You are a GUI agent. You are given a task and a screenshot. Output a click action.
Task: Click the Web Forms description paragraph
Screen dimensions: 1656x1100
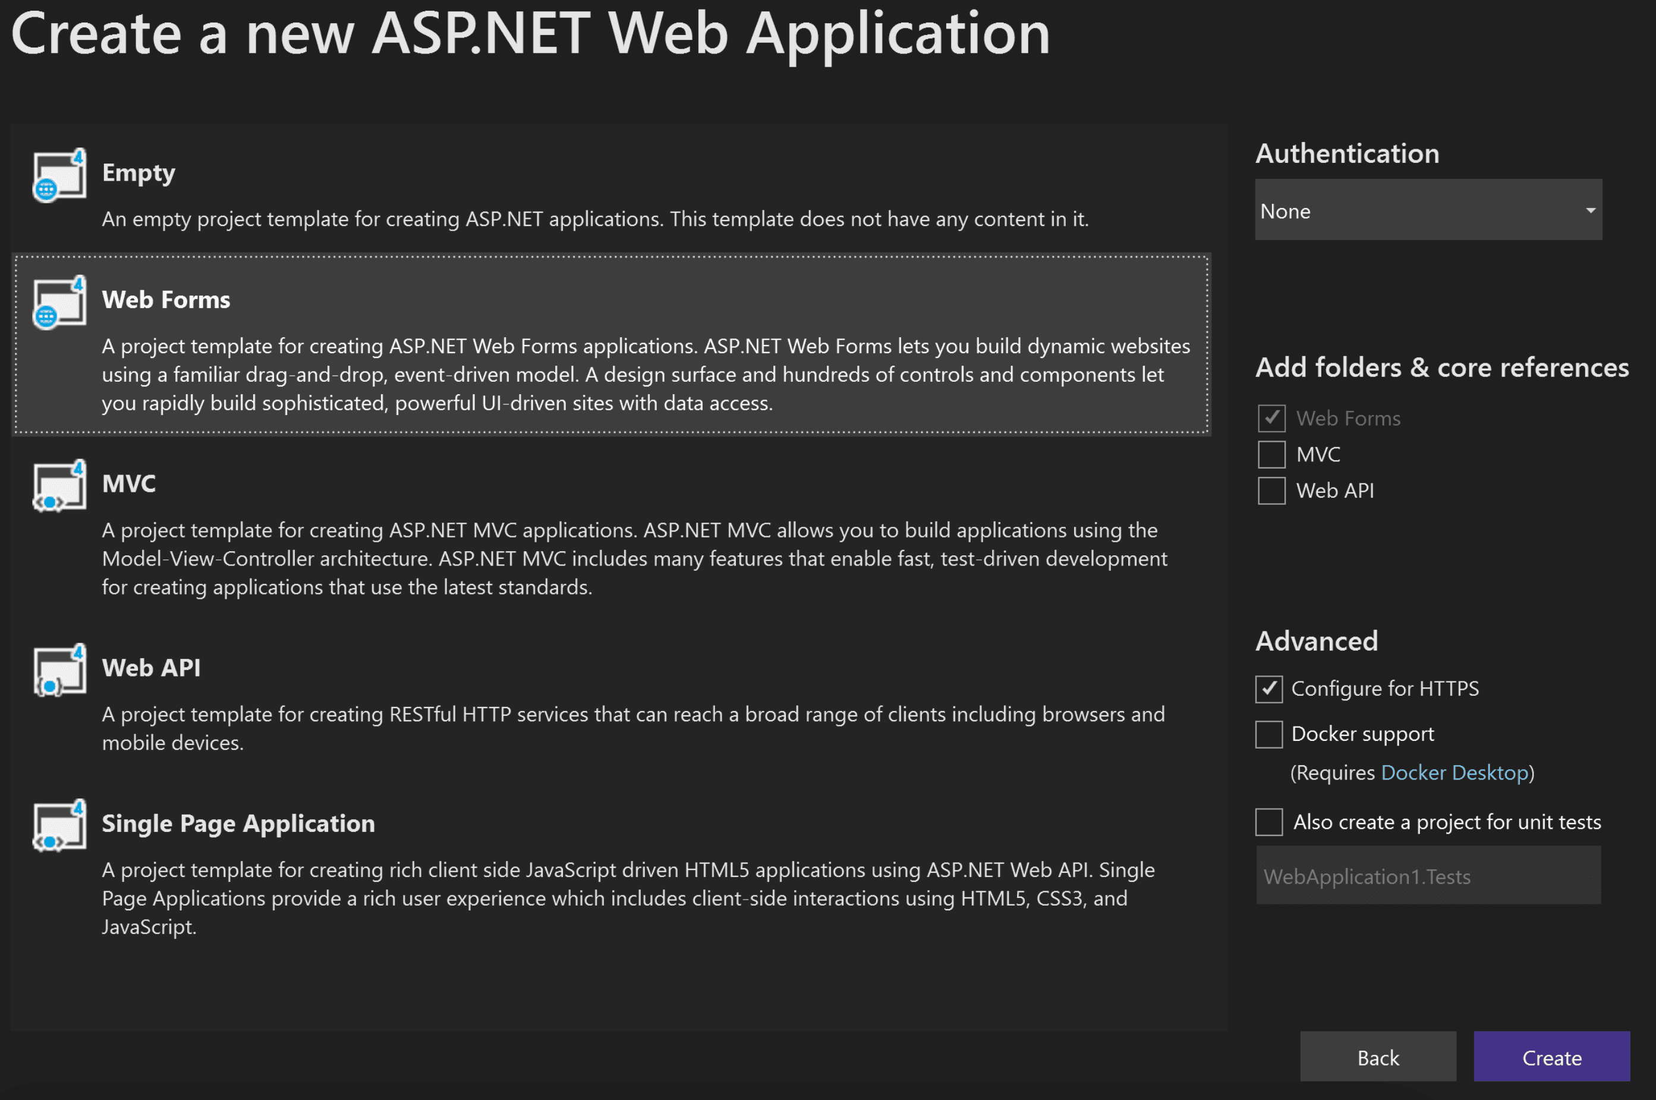pyautogui.click(x=646, y=375)
